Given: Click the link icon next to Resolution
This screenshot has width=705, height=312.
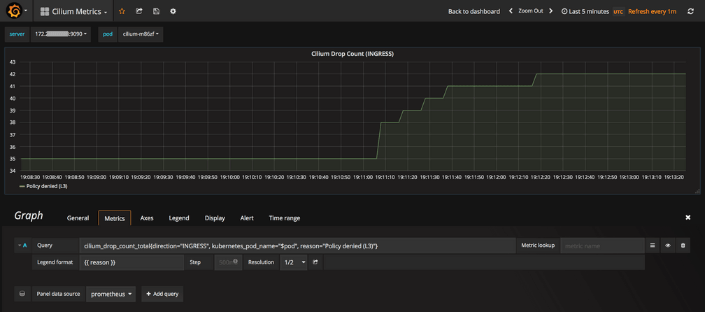Looking at the screenshot, I should click(315, 262).
